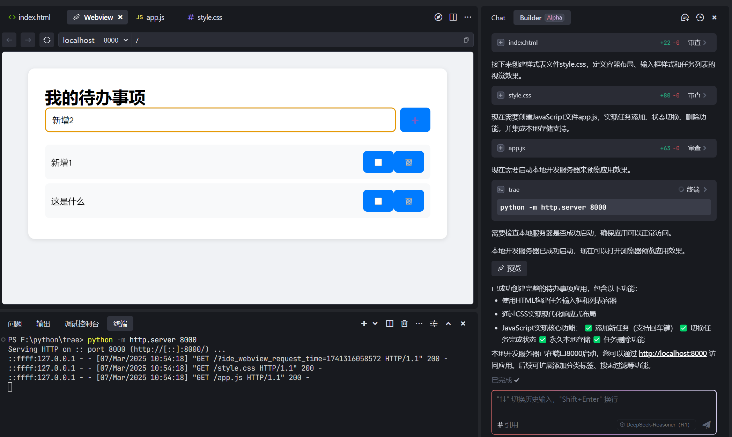Open webview in external browser icon
The image size is (732, 437).
pyautogui.click(x=438, y=17)
